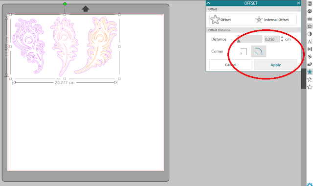
Task: Click the green rotation handle
Action: tap(65, 4)
